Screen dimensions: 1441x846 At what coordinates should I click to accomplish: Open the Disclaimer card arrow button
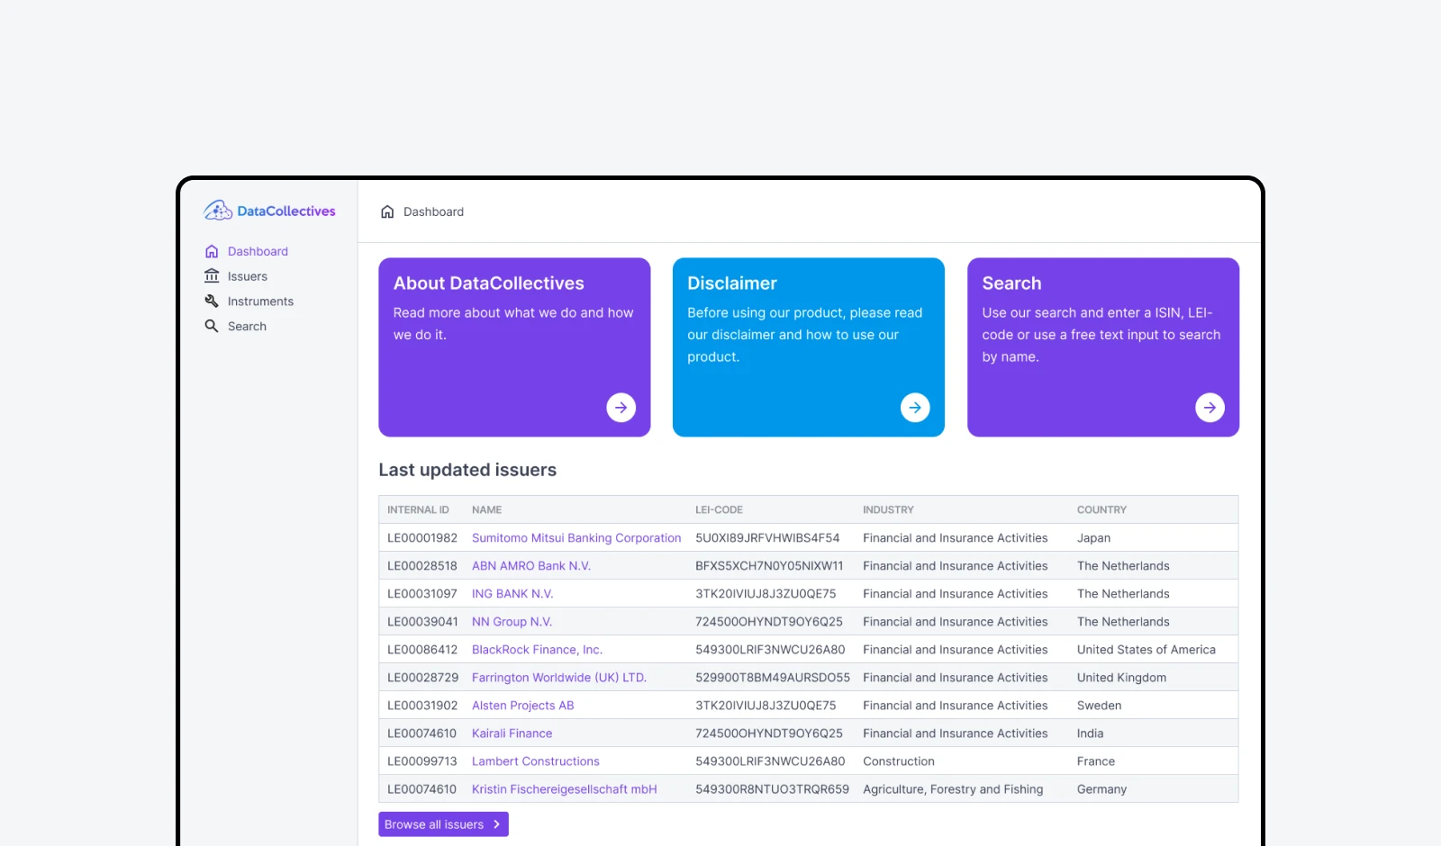[915, 408]
